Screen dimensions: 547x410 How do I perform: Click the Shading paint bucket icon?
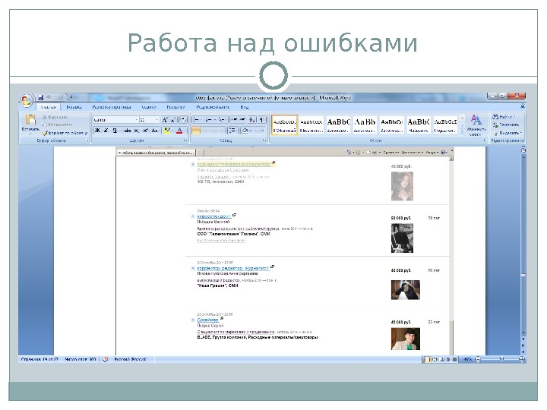tap(245, 131)
